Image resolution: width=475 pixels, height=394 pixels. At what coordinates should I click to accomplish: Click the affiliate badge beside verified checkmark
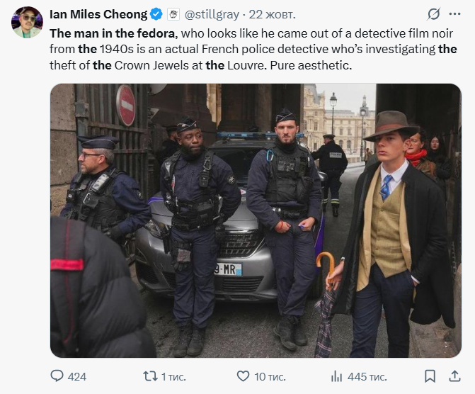click(x=173, y=14)
